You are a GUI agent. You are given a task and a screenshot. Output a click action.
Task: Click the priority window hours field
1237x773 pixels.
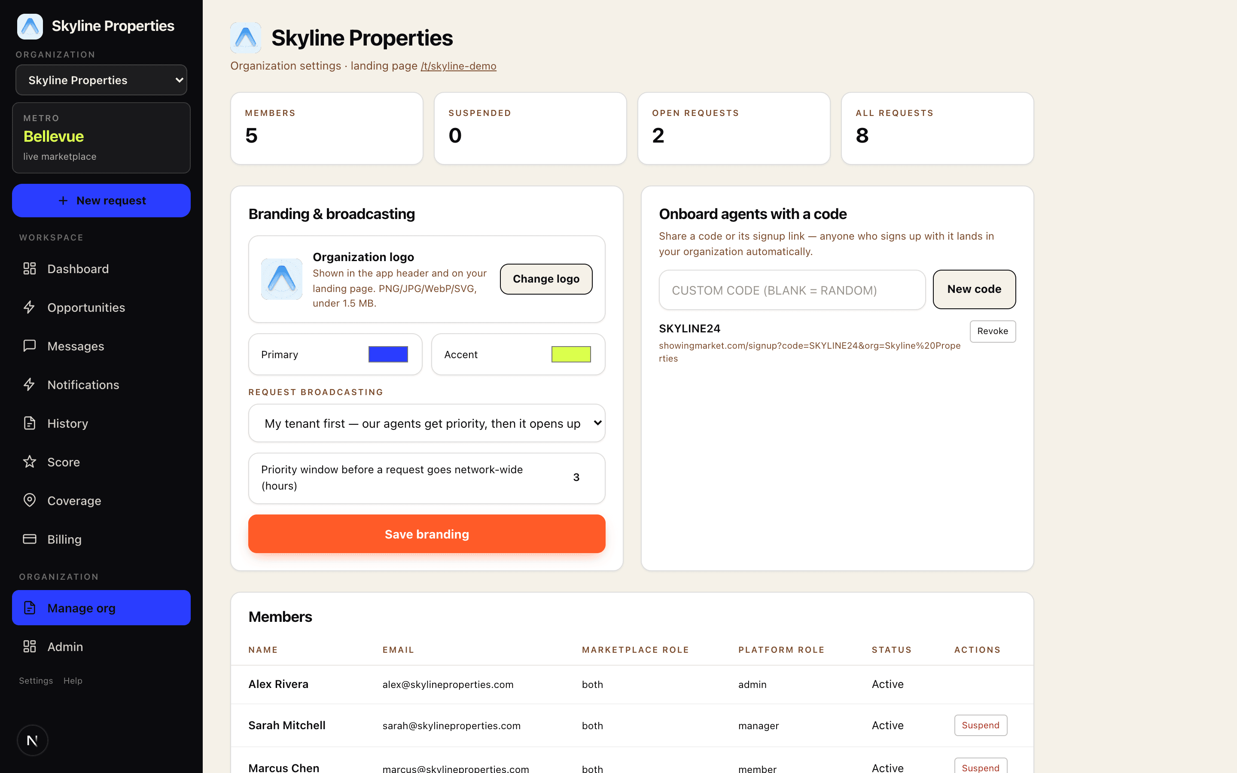coord(576,477)
